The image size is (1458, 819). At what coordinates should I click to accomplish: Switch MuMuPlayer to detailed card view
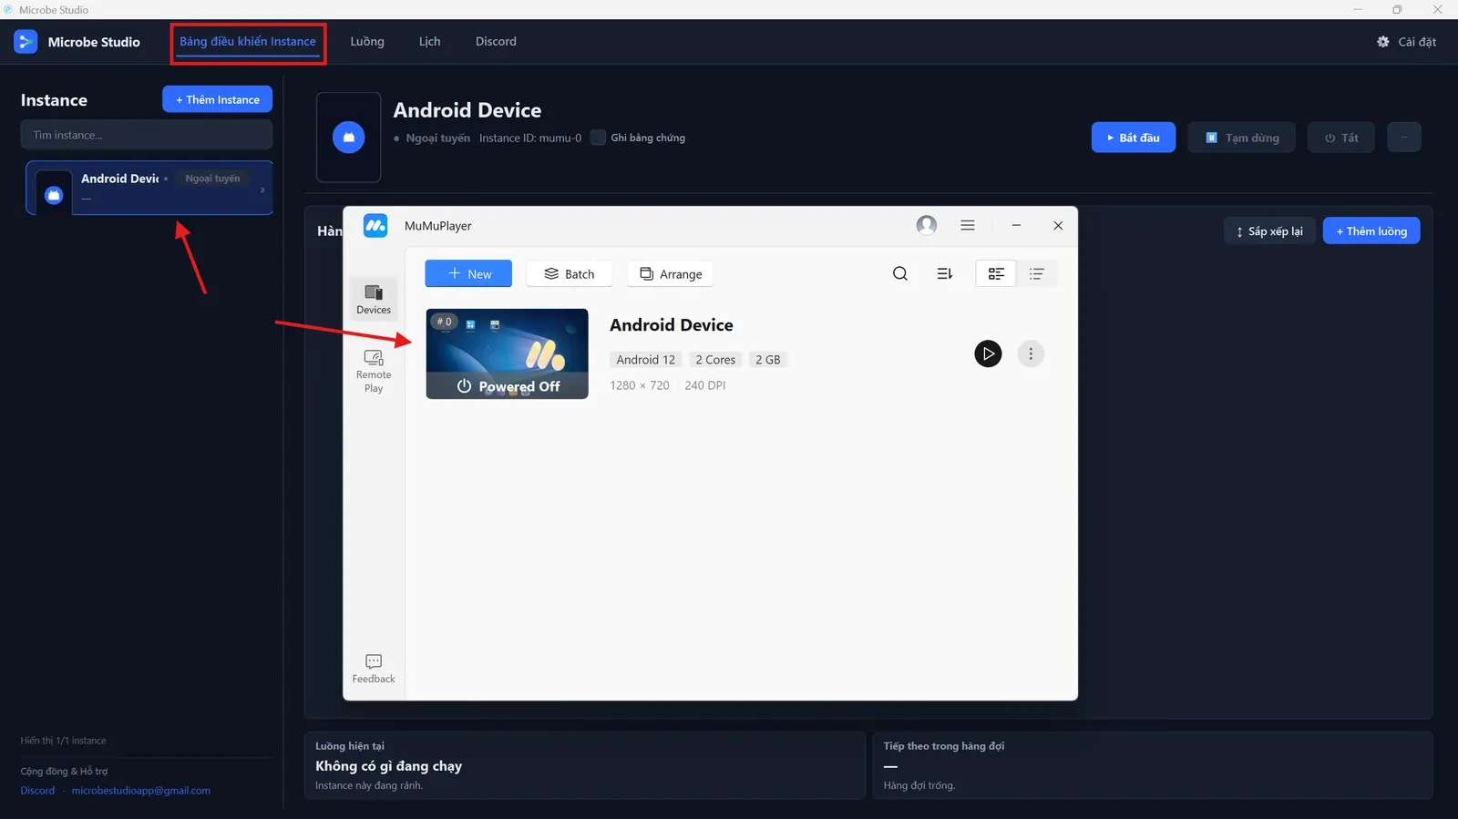coord(996,274)
